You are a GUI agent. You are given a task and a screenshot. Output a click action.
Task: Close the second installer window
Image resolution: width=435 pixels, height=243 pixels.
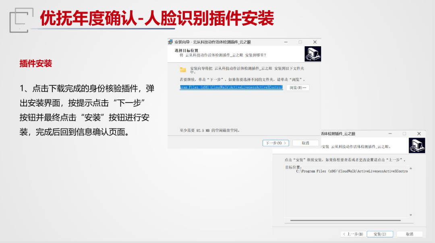419,134
